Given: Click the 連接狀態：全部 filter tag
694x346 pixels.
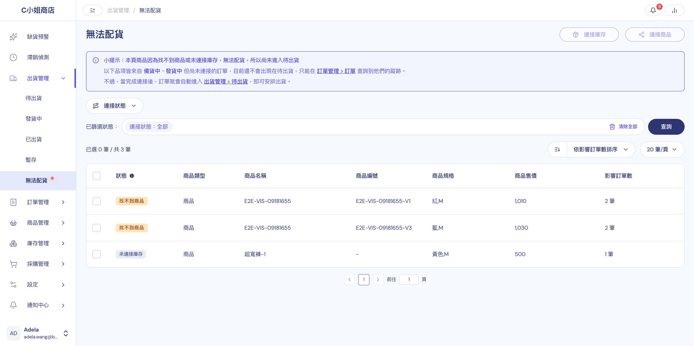Looking at the screenshot, I should pos(149,127).
